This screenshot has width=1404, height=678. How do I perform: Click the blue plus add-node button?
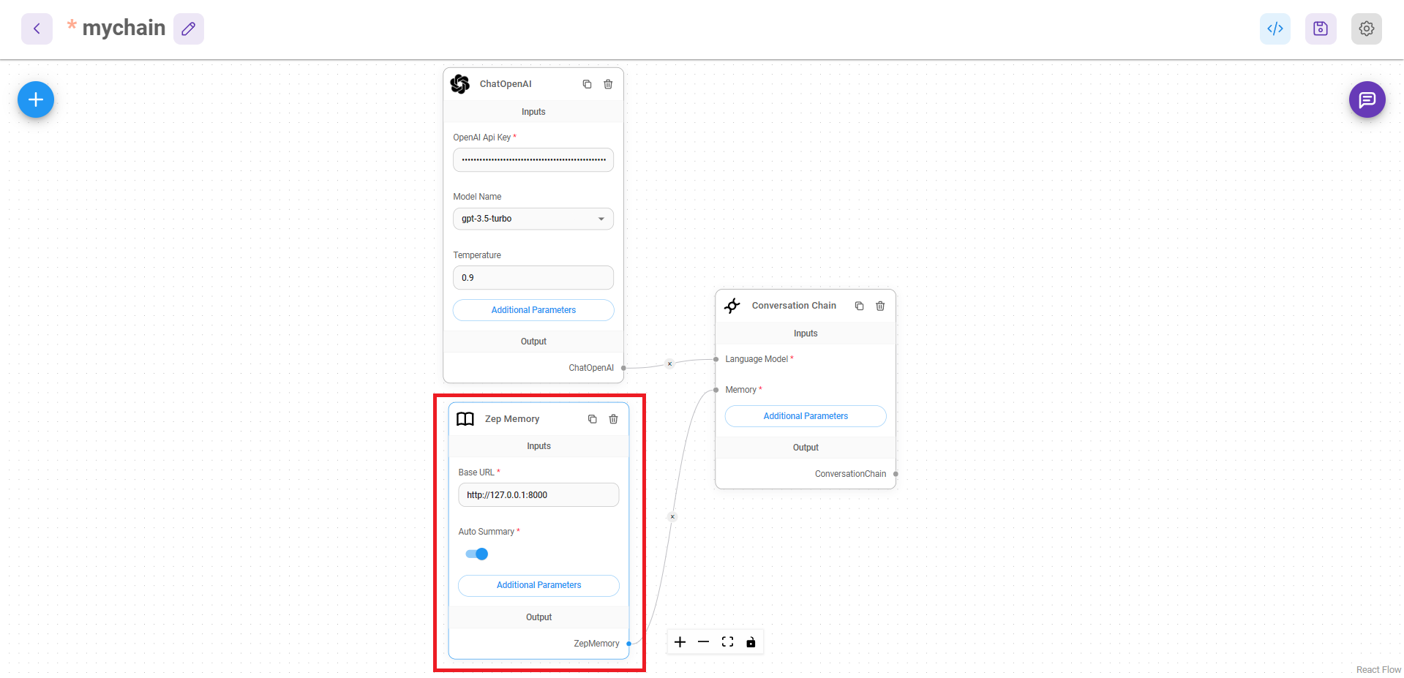(x=36, y=99)
